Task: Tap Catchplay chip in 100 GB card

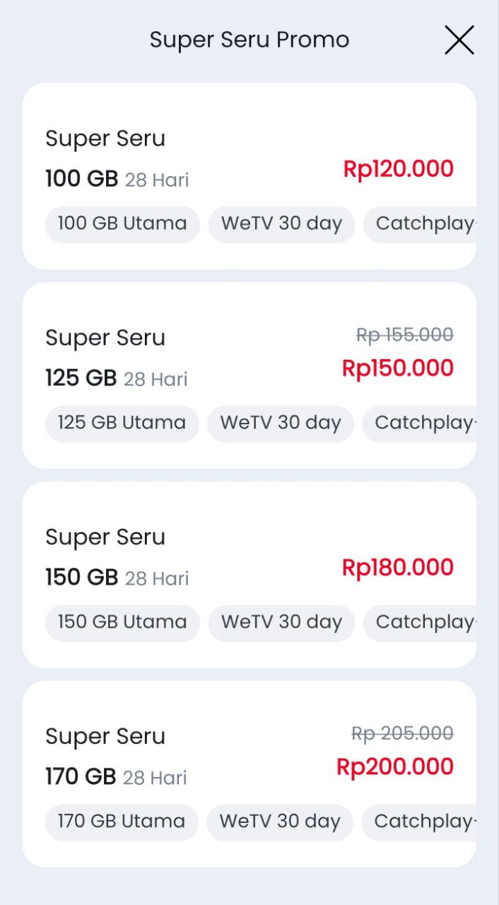Action: pos(422,224)
